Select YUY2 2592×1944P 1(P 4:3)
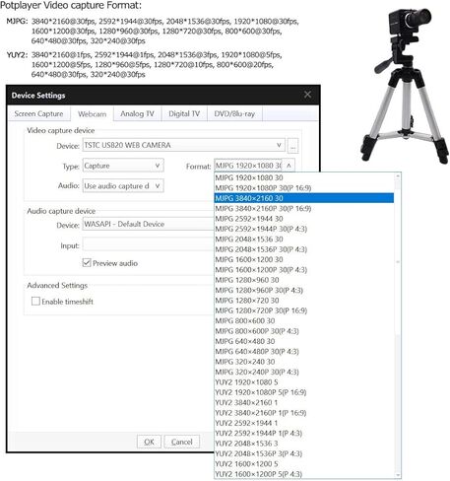Viewport: 450px width, 481px height. pos(304,433)
